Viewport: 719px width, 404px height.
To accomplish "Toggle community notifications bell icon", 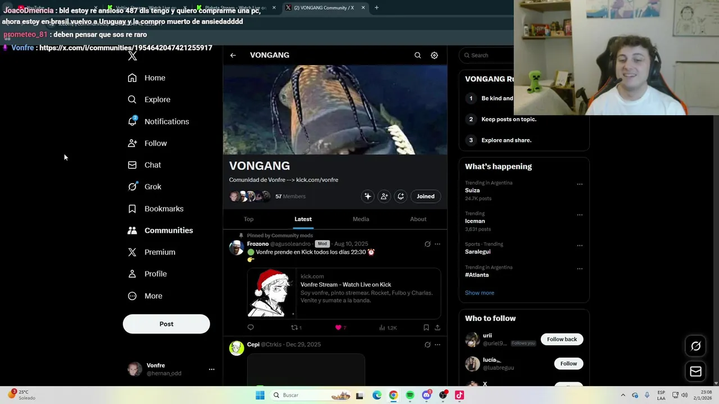I will click(401, 196).
